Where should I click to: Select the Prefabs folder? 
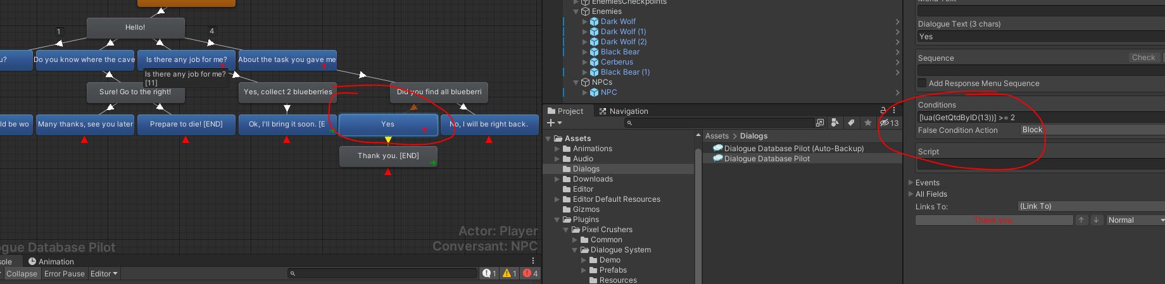pos(613,270)
